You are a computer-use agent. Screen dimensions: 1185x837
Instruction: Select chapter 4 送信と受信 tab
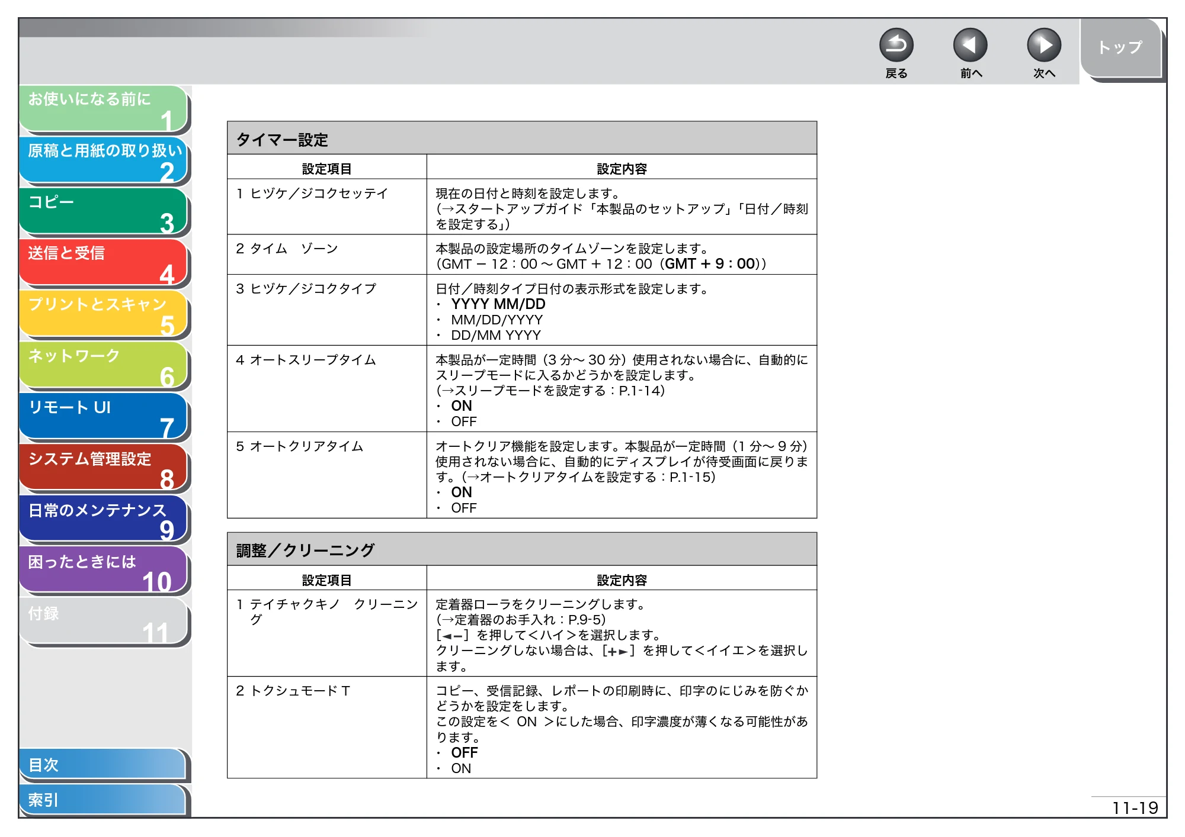tap(104, 263)
